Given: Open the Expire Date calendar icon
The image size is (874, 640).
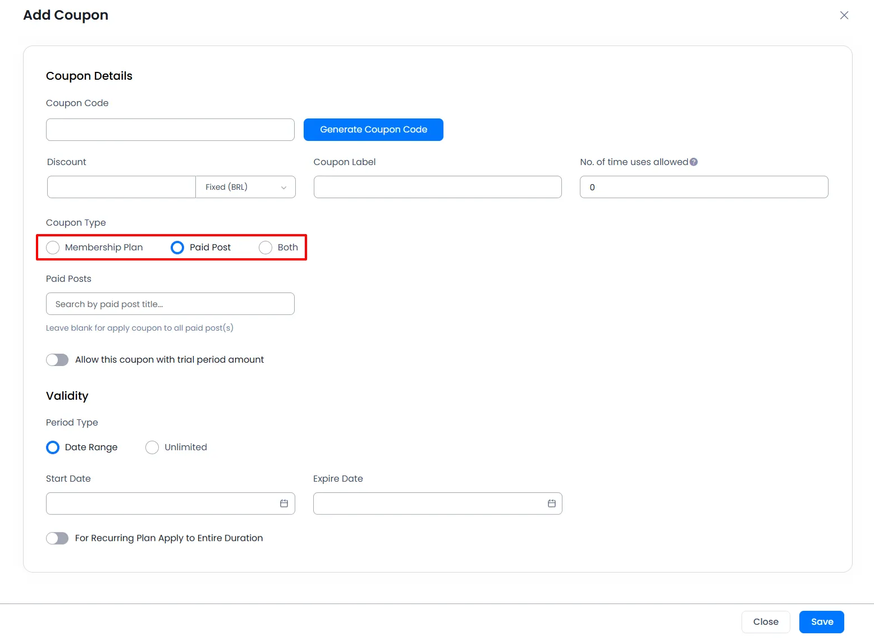Looking at the screenshot, I should [551, 504].
